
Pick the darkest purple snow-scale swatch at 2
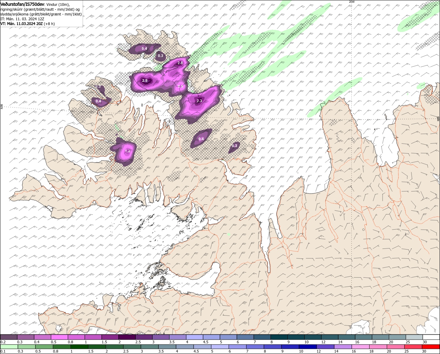(127, 337)
